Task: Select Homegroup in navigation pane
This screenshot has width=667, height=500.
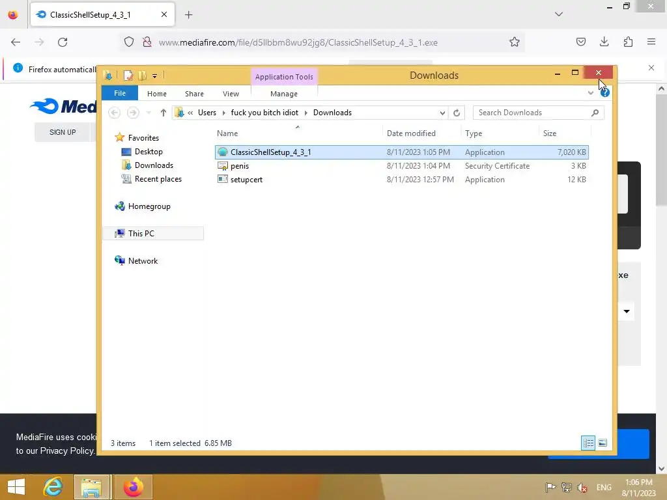Action: coord(149,206)
